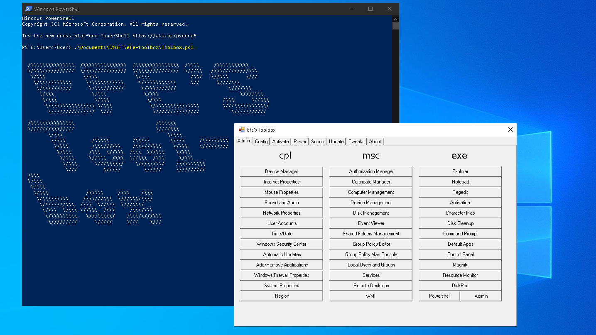Go to the Scoop tab

(x=317, y=142)
